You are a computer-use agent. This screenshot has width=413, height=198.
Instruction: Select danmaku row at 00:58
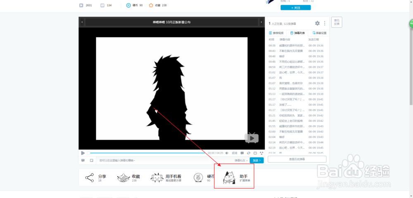297,67
